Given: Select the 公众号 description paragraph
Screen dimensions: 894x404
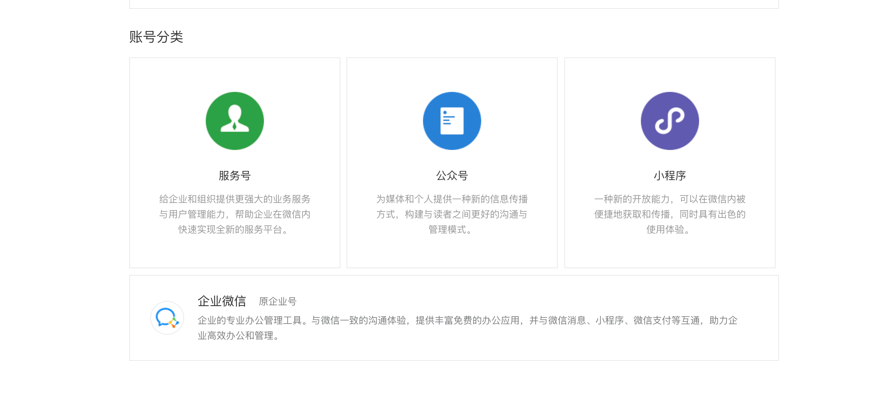Looking at the screenshot, I should click(x=452, y=214).
